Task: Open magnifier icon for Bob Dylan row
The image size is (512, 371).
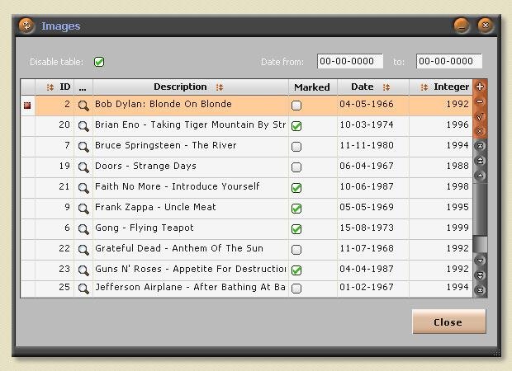Action: click(83, 106)
